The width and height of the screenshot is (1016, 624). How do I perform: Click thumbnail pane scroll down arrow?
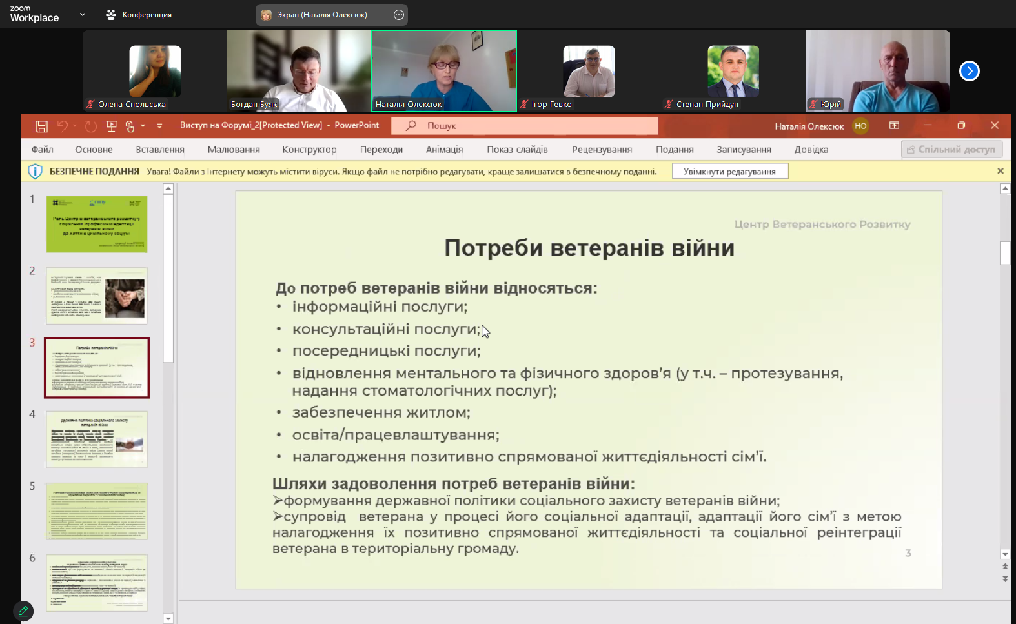(x=168, y=618)
